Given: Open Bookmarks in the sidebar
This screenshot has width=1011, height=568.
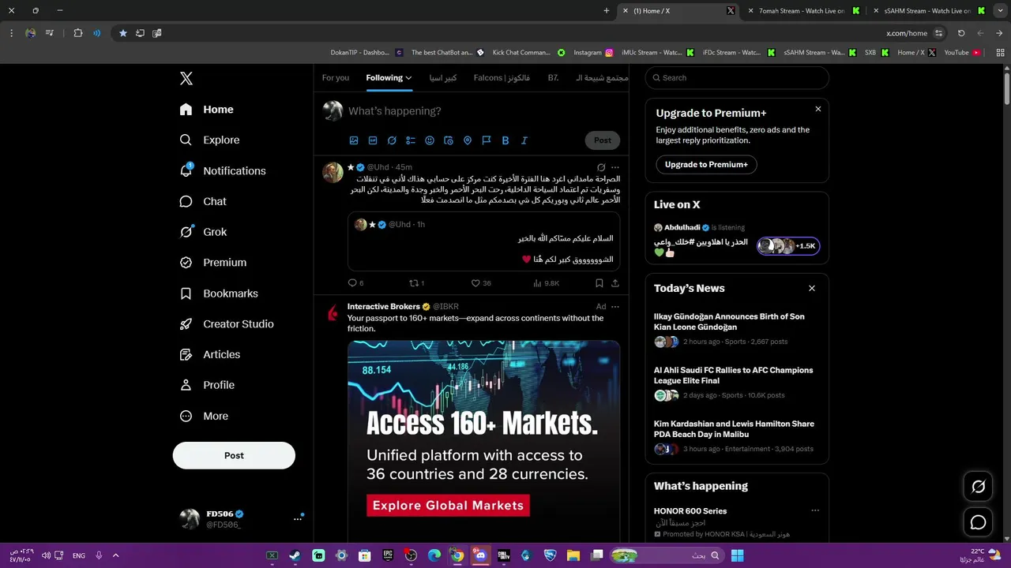Looking at the screenshot, I should click(x=219, y=293).
